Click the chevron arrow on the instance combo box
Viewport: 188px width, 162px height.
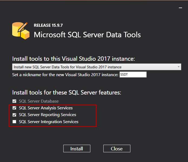(x=179, y=67)
